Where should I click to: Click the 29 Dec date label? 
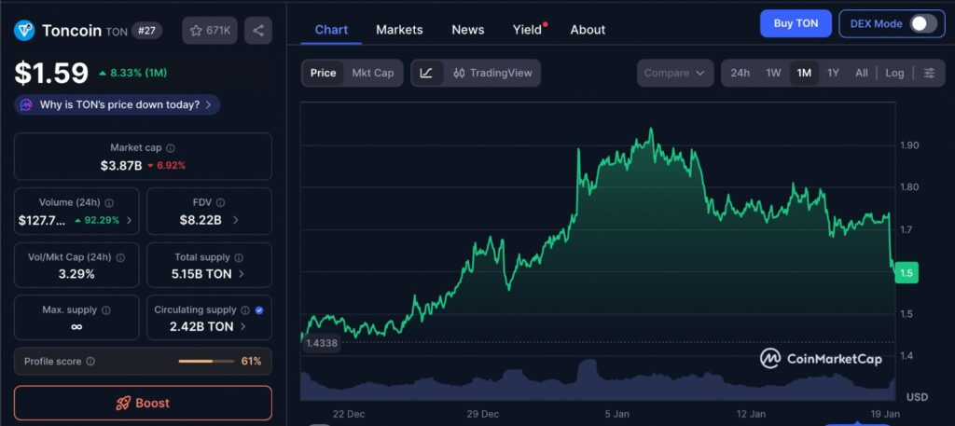pos(483,415)
